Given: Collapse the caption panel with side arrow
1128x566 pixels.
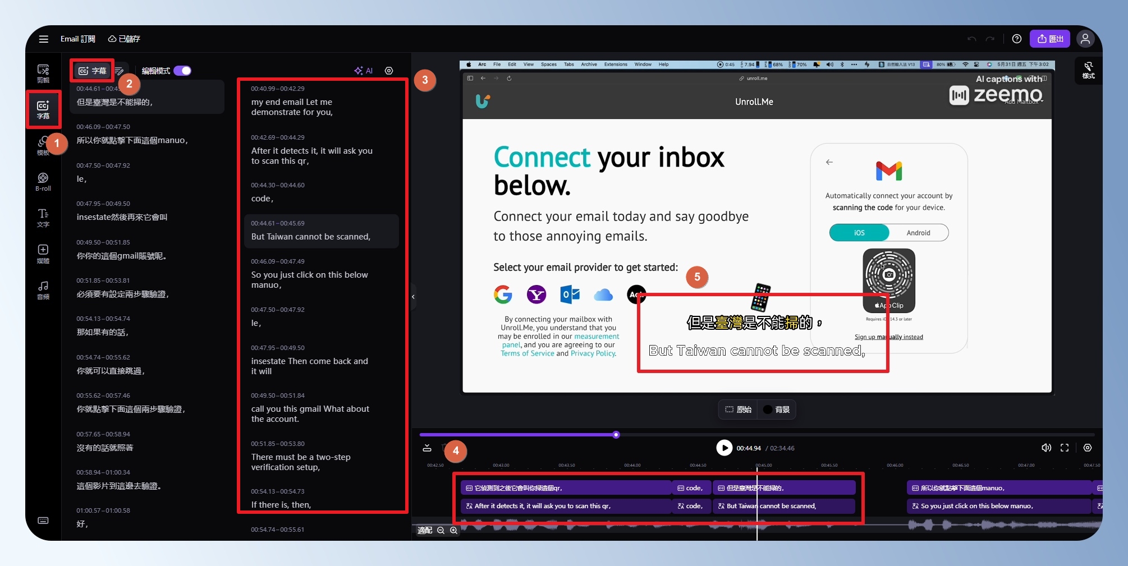Looking at the screenshot, I should coord(413,297).
